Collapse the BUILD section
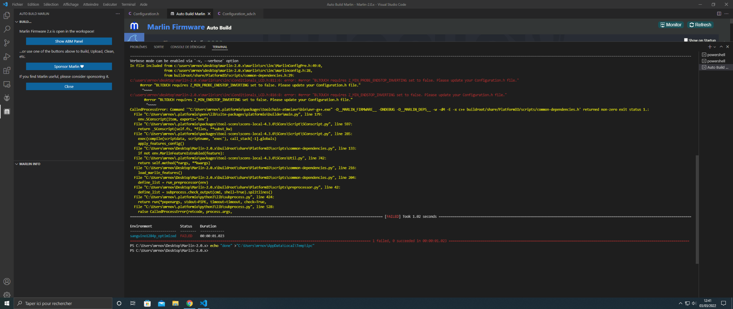This screenshot has width=733, height=309. [x=17, y=22]
